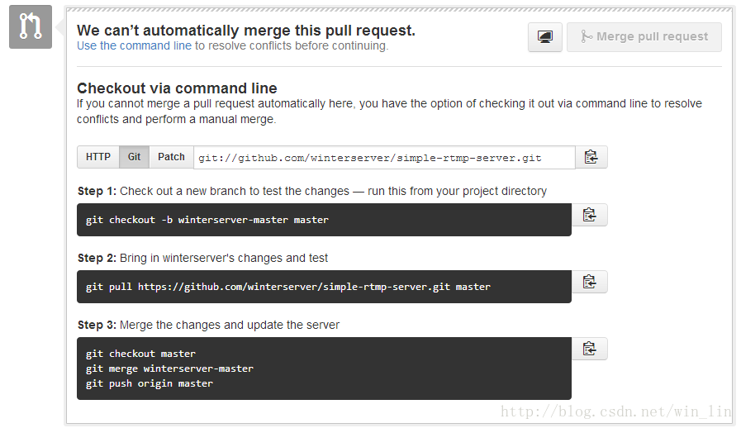Click the Merge pull request button

[644, 37]
